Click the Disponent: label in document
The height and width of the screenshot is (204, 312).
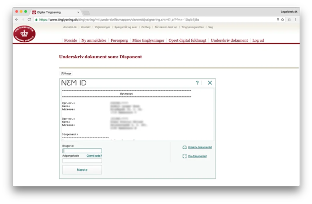coord(70,134)
